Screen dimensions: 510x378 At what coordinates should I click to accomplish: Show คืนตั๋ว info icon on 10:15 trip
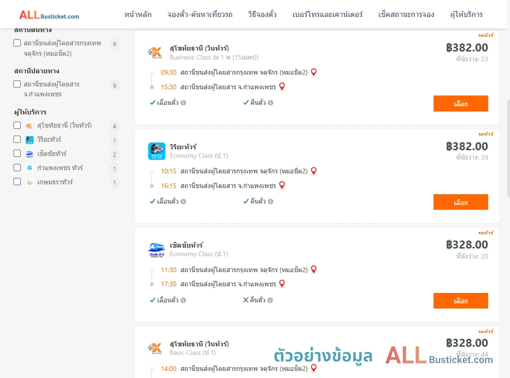click(x=271, y=202)
